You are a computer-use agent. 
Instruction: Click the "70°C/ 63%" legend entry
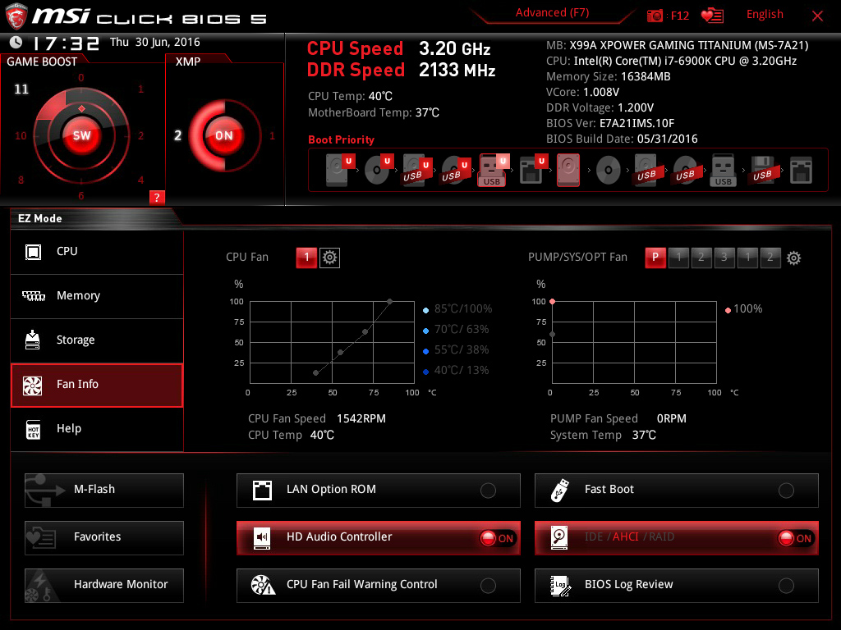tap(462, 330)
